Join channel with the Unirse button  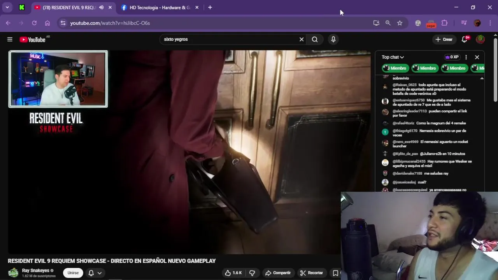click(73, 273)
